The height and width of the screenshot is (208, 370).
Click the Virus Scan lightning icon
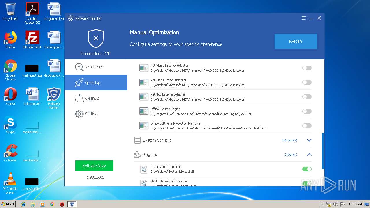click(79, 67)
